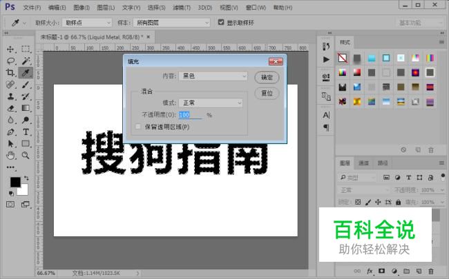Screen dimensions: 449x279
Task: Select the Lasso tool
Action: (10, 61)
